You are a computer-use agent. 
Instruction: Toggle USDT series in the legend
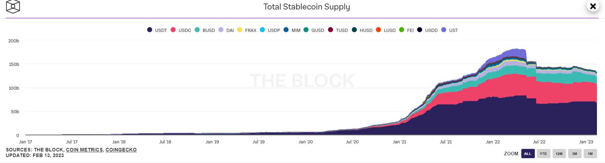pyautogui.click(x=157, y=30)
